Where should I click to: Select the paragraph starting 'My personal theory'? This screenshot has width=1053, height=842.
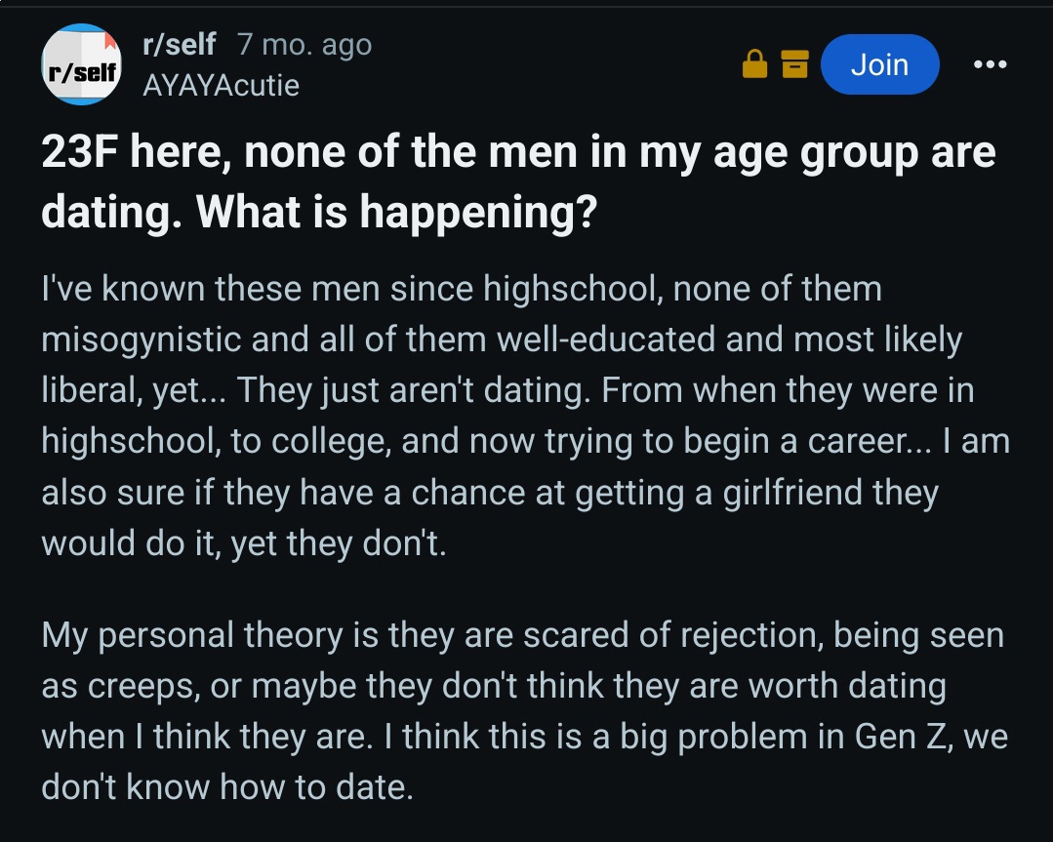tap(524, 711)
